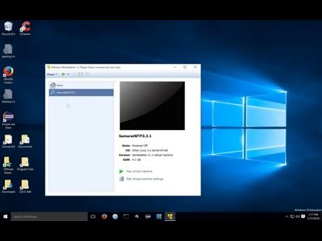
Task: Select the Mozilla Firefox desktop shortcut
Action: 8,75
